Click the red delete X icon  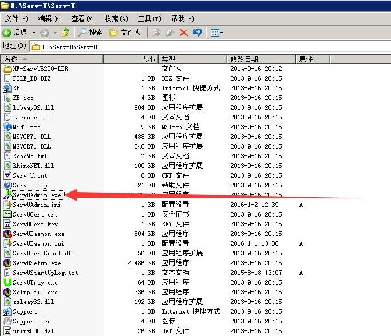(184, 33)
